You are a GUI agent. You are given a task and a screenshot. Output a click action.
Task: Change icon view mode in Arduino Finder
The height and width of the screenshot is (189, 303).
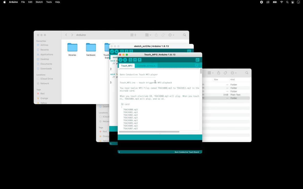pos(133,35)
